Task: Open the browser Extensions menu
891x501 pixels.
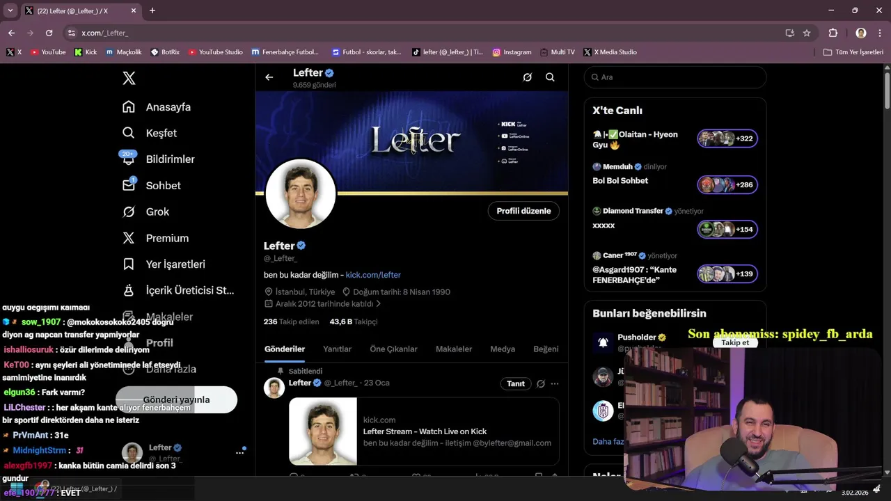Action: pos(833,33)
